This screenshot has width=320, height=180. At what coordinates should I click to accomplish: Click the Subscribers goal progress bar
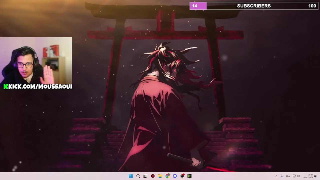254,6
